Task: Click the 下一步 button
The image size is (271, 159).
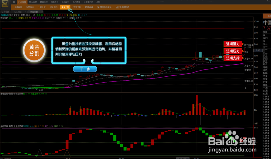Action: pos(85,69)
